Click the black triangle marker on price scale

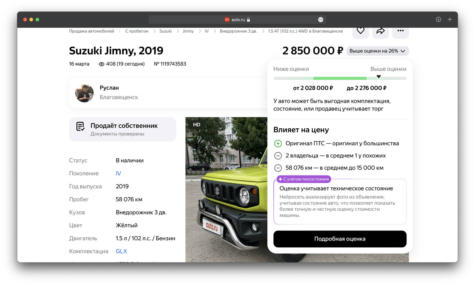coord(379,77)
